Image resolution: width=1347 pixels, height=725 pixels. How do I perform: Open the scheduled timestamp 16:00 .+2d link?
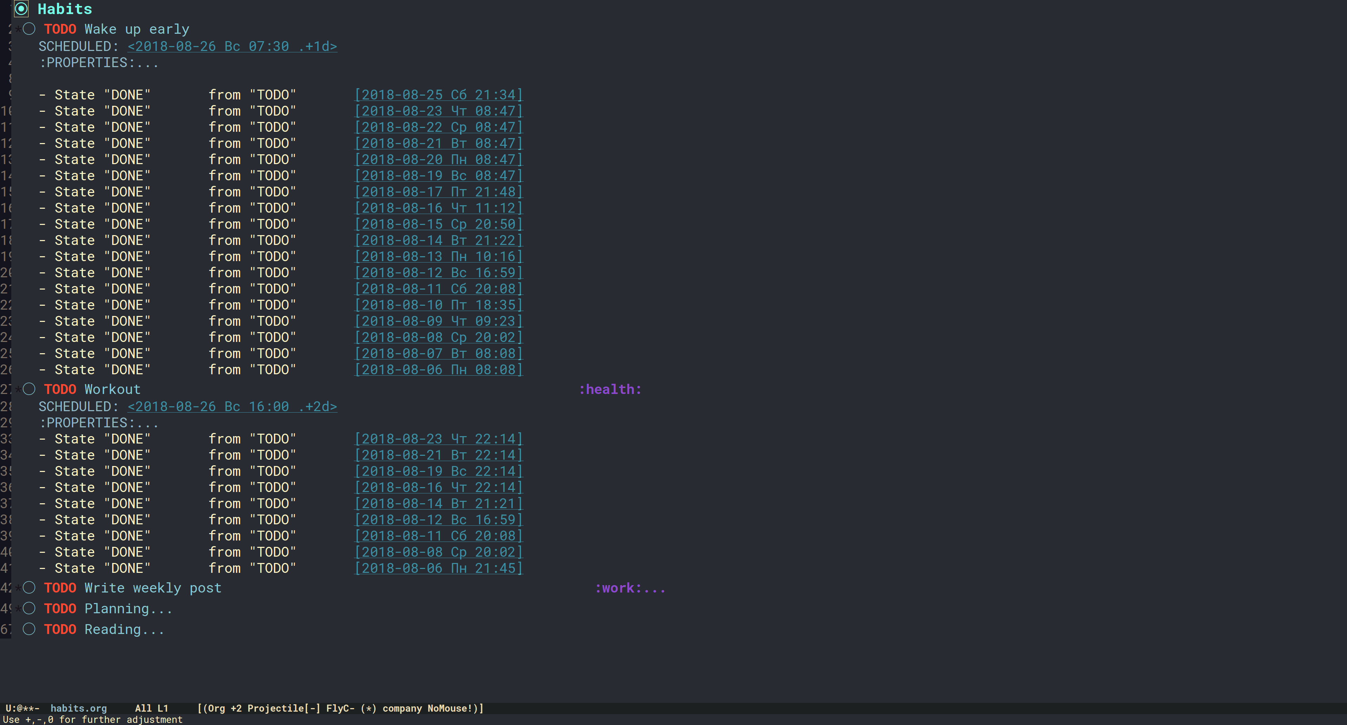click(x=232, y=407)
